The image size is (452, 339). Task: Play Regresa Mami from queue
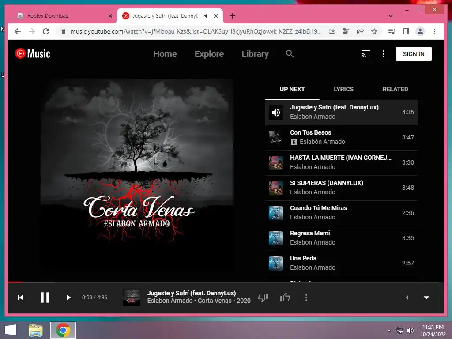tap(341, 238)
